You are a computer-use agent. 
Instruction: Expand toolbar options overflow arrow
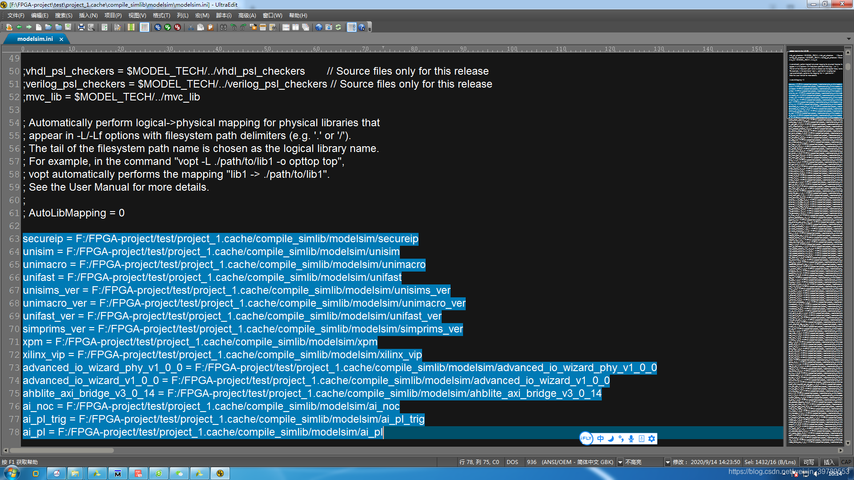370,28
